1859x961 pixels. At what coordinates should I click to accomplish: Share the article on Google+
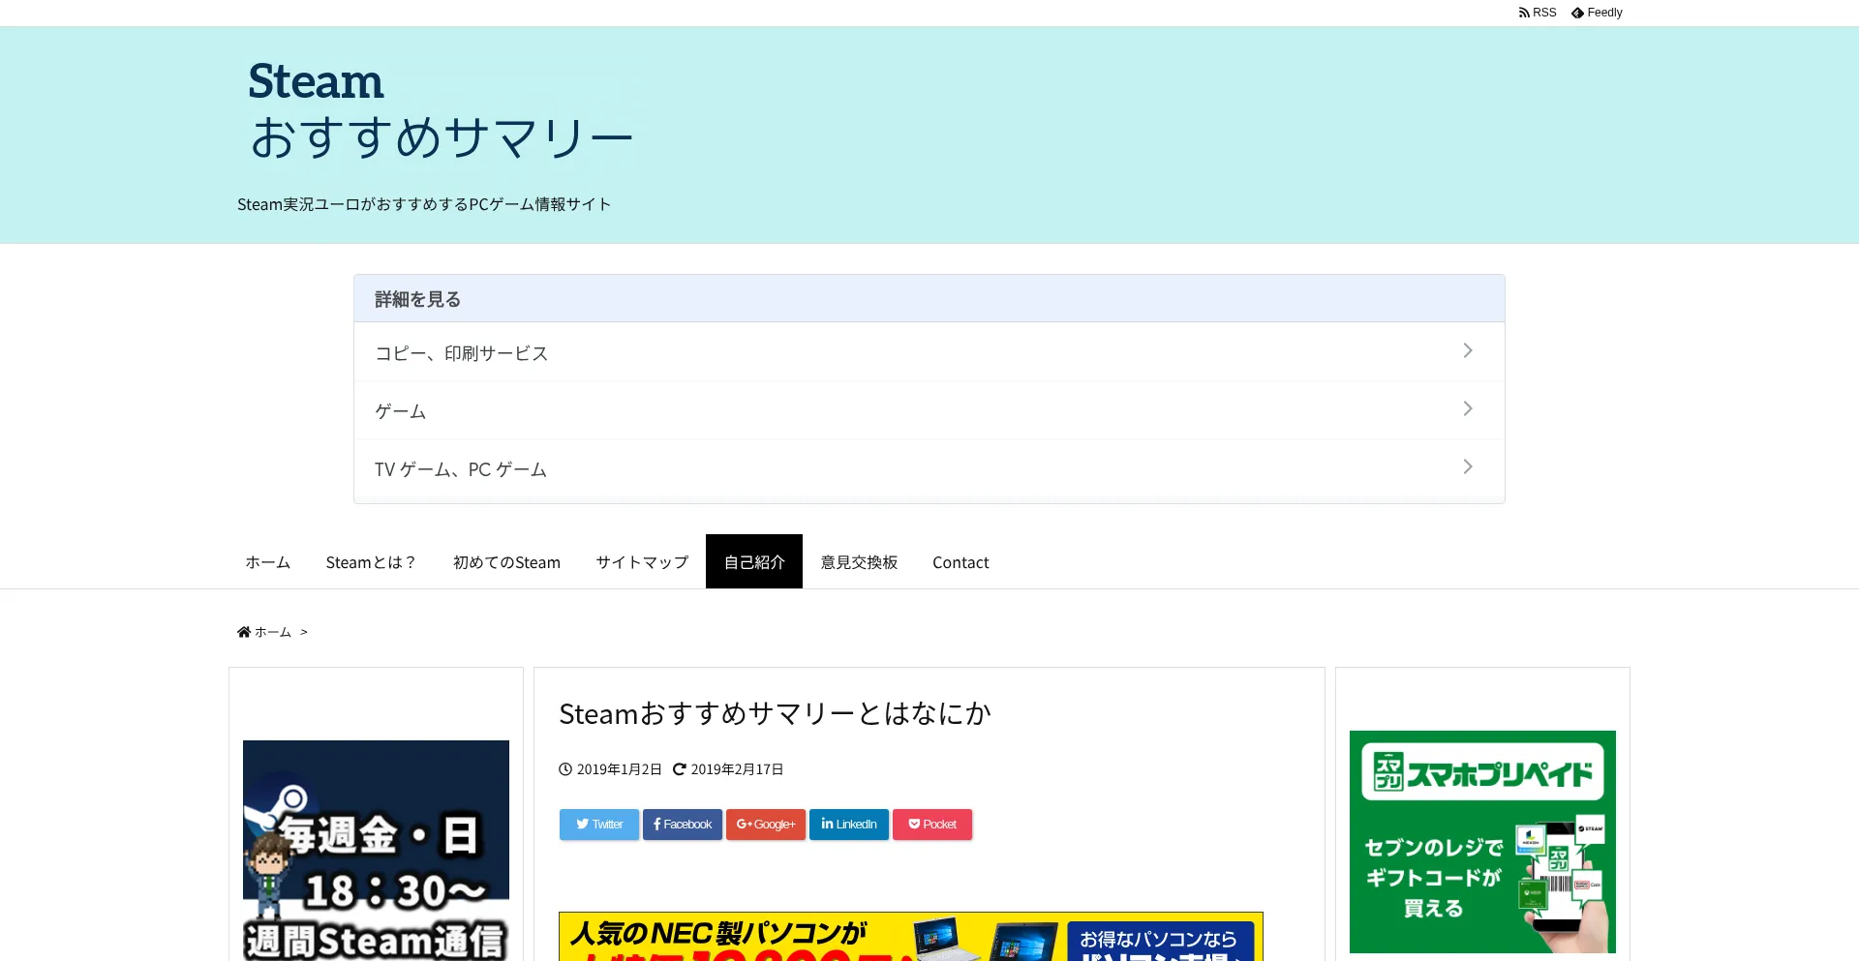766,825
